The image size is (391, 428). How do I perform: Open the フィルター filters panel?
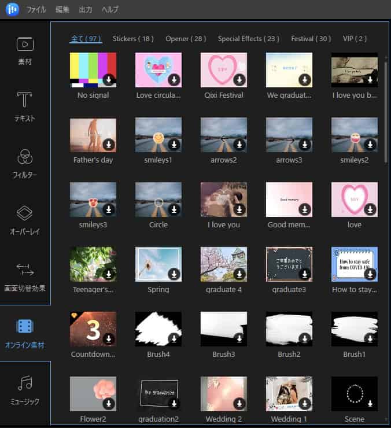pyautogui.click(x=25, y=163)
